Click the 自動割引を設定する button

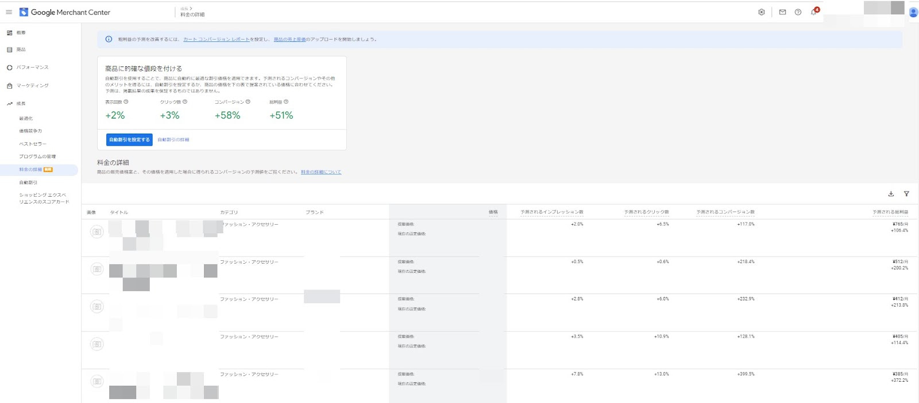(x=129, y=140)
